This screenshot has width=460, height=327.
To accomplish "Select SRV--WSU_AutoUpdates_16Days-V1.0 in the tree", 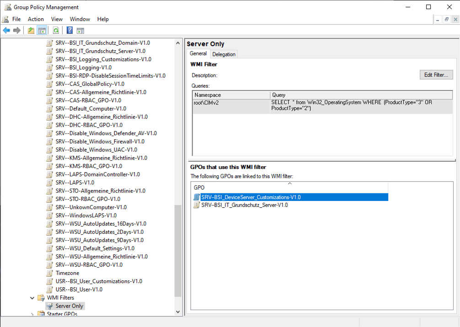I will pyautogui.click(x=101, y=224).
